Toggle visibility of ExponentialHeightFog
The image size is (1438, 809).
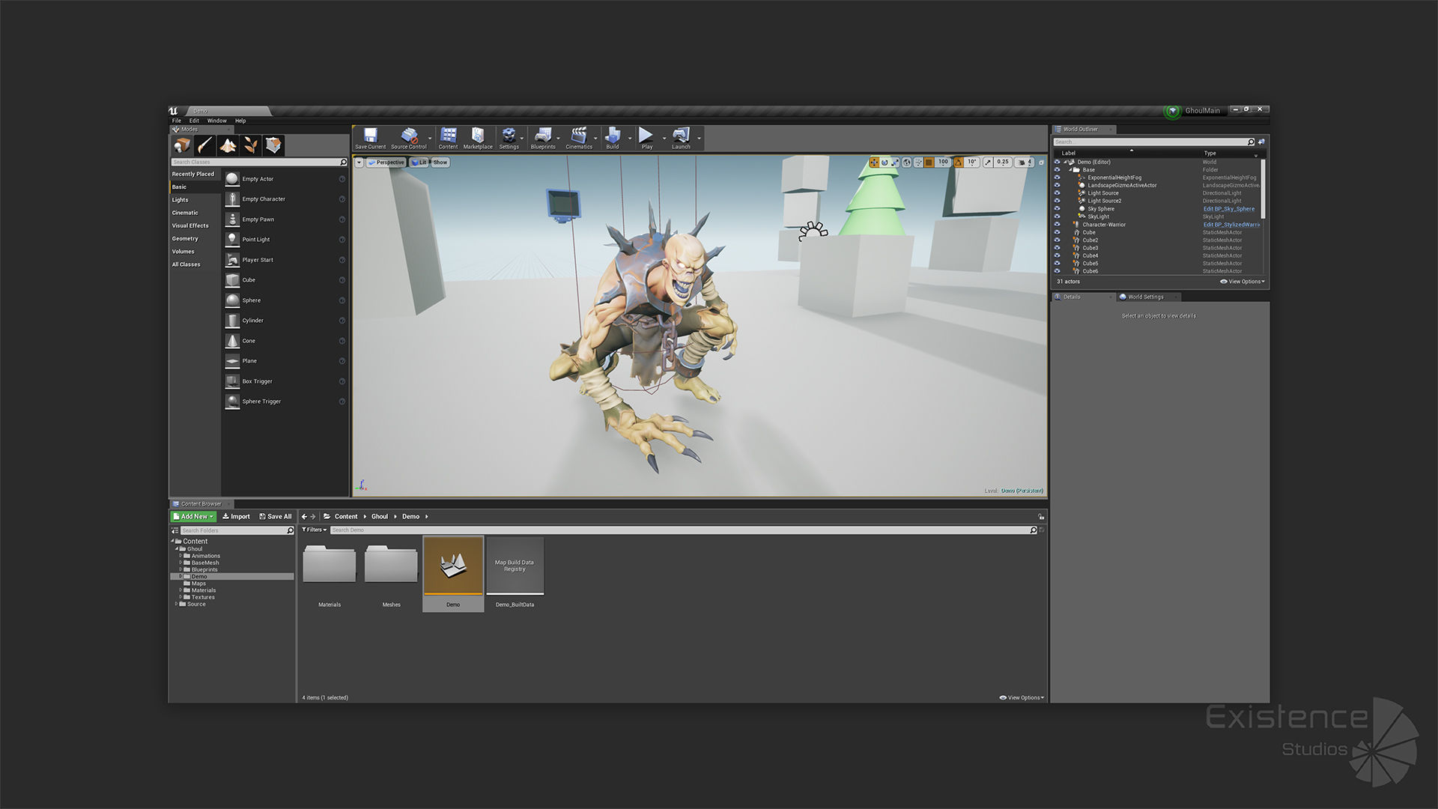click(1057, 178)
